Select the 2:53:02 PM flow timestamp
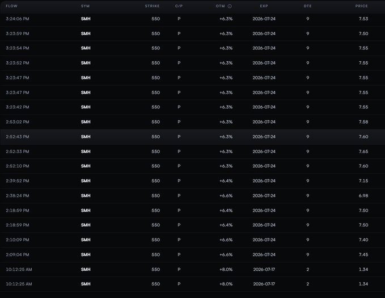Image resolution: width=385 pixels, height=298 pixels. pos(18,121)
